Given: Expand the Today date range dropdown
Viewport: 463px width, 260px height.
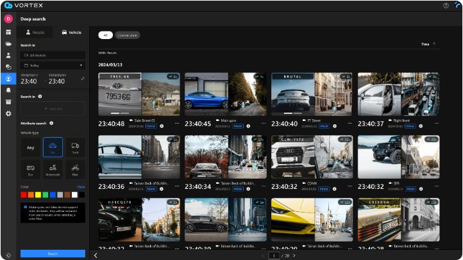Looking at the screenshot, I should coord(53,65).
